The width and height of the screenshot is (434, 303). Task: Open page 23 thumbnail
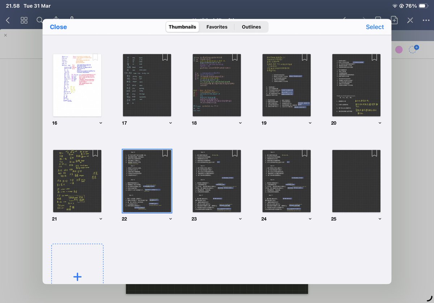pos(217,181)
